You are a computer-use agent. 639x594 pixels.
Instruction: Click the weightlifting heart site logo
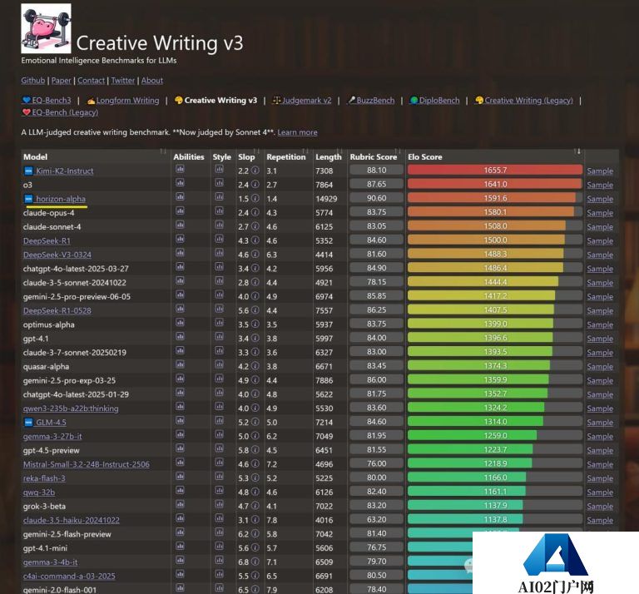point(46,28)
